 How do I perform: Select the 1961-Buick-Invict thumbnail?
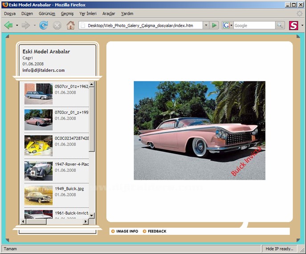coord(38,214)
